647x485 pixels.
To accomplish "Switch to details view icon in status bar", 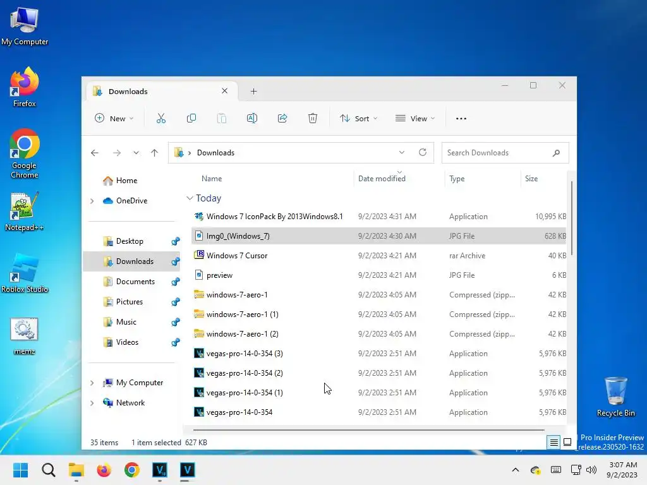I will pyautogui.click(x=553, y=442).
